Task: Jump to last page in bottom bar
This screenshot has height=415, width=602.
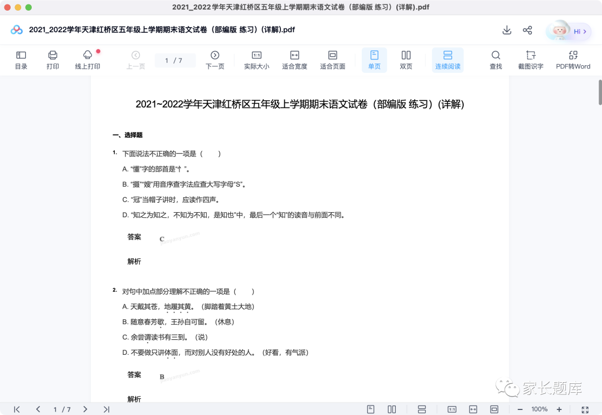Action: tap(106, 409)
